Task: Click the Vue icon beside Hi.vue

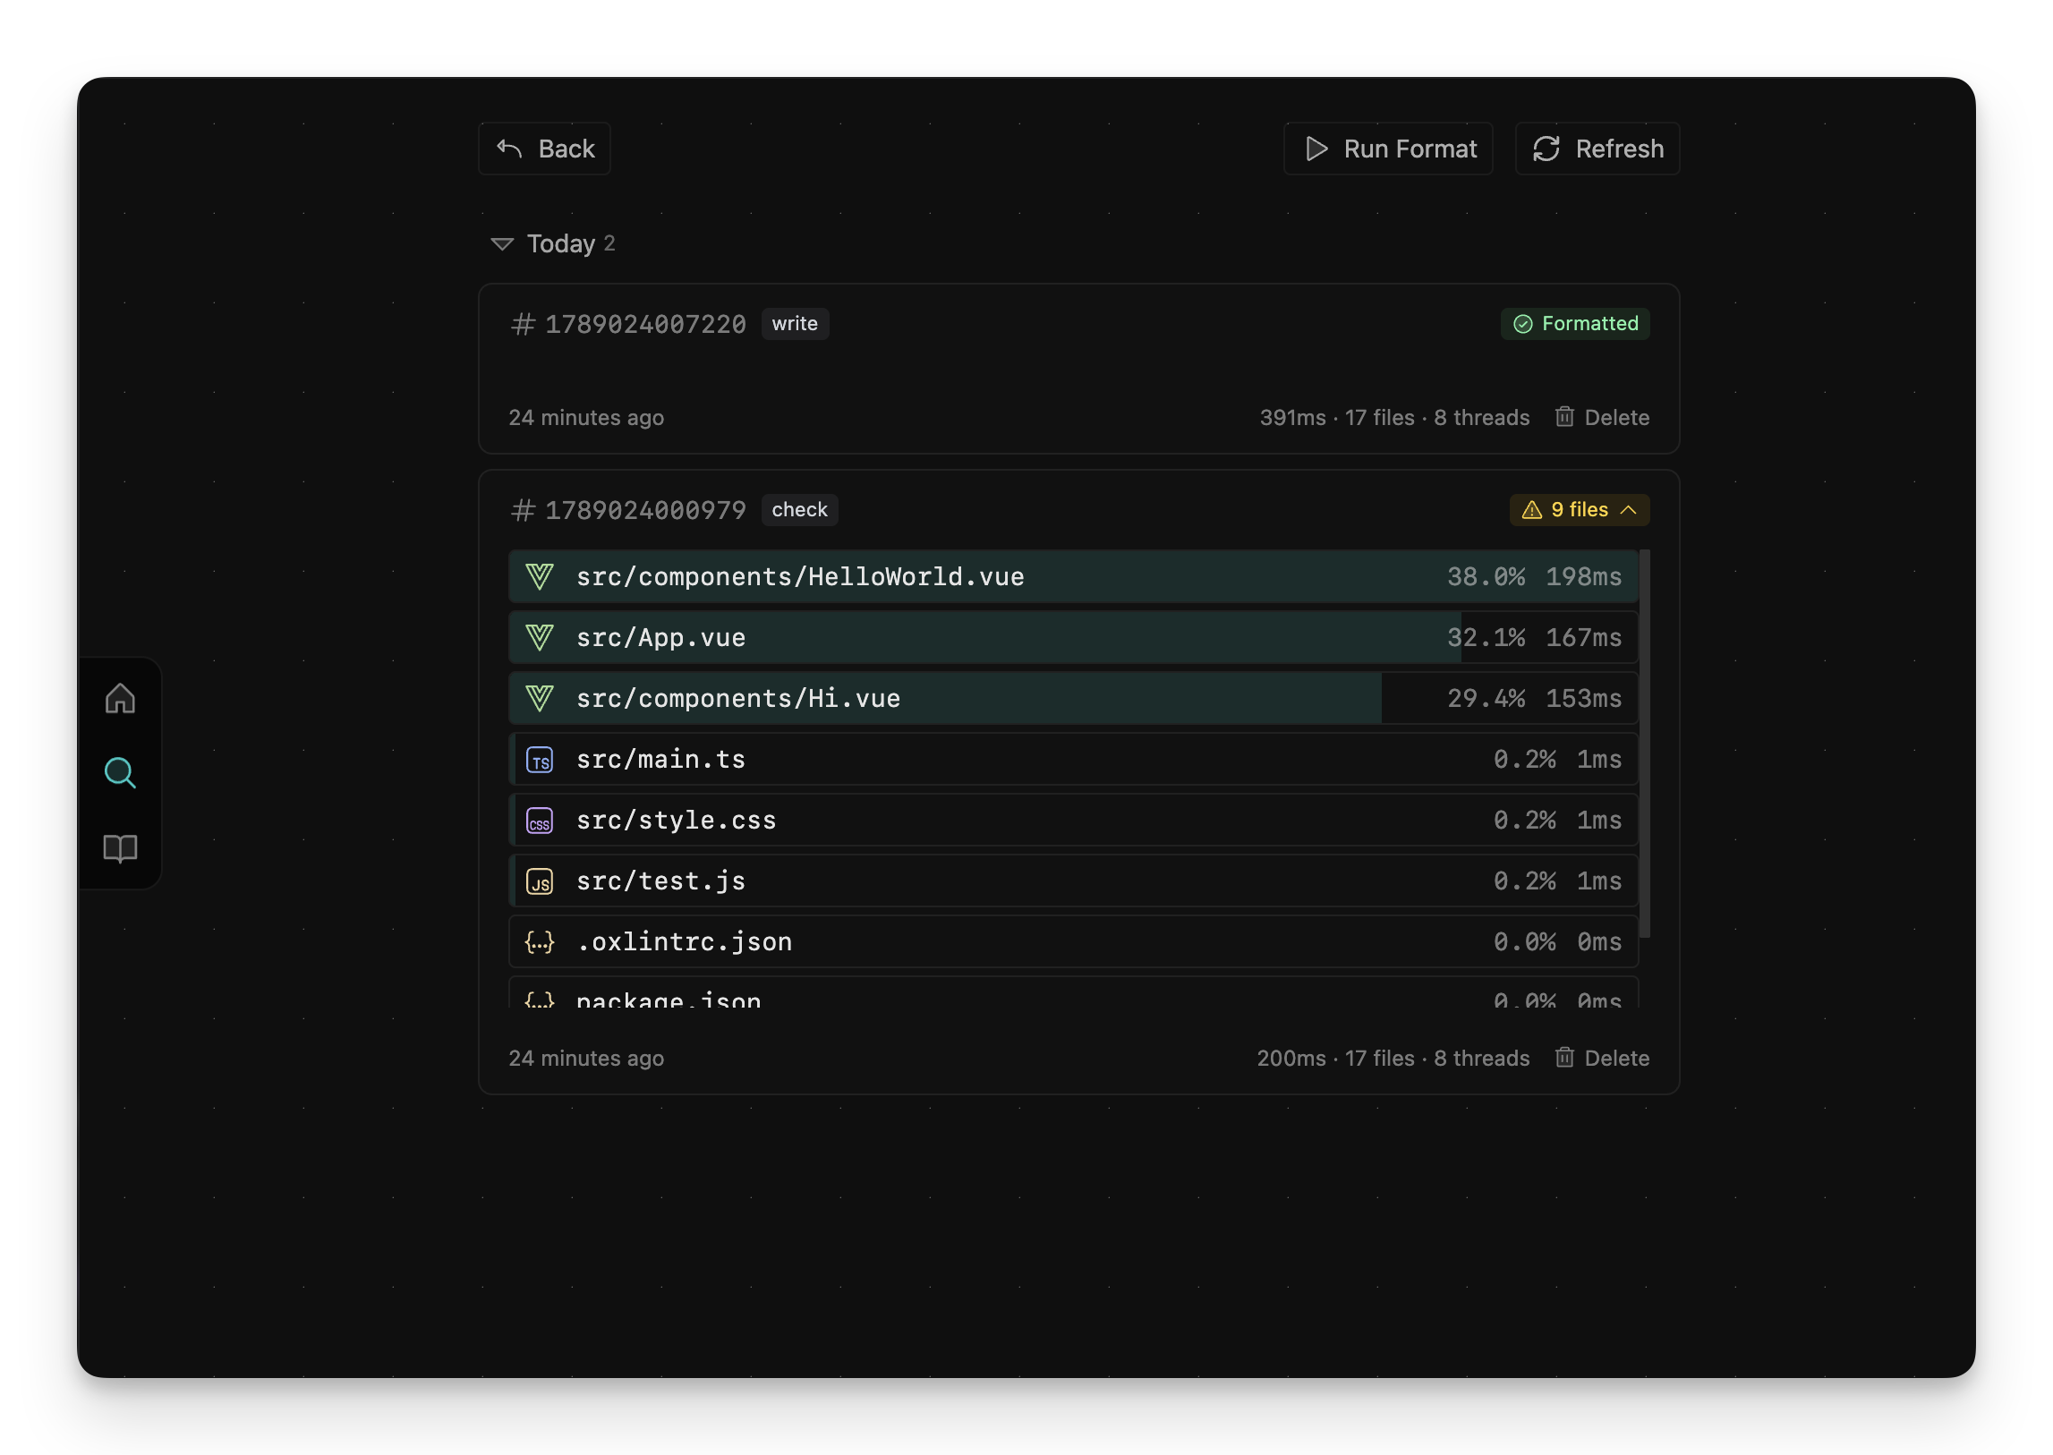Action: 540,698
